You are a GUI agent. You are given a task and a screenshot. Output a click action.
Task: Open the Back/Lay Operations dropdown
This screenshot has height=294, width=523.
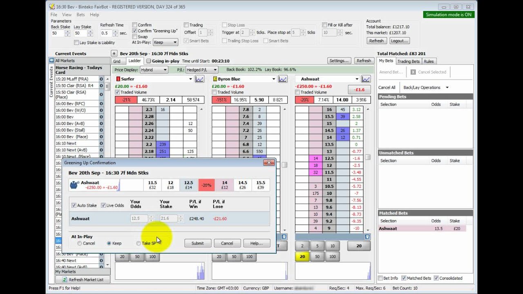tap(447, 87)
